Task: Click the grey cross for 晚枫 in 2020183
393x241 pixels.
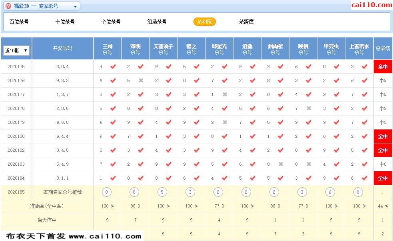Action: tap(309, 164)
